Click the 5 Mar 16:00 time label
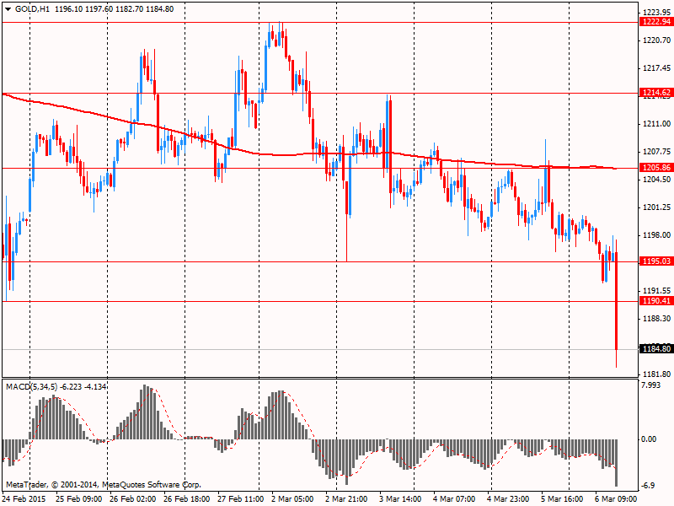 (x=562, y=498)
